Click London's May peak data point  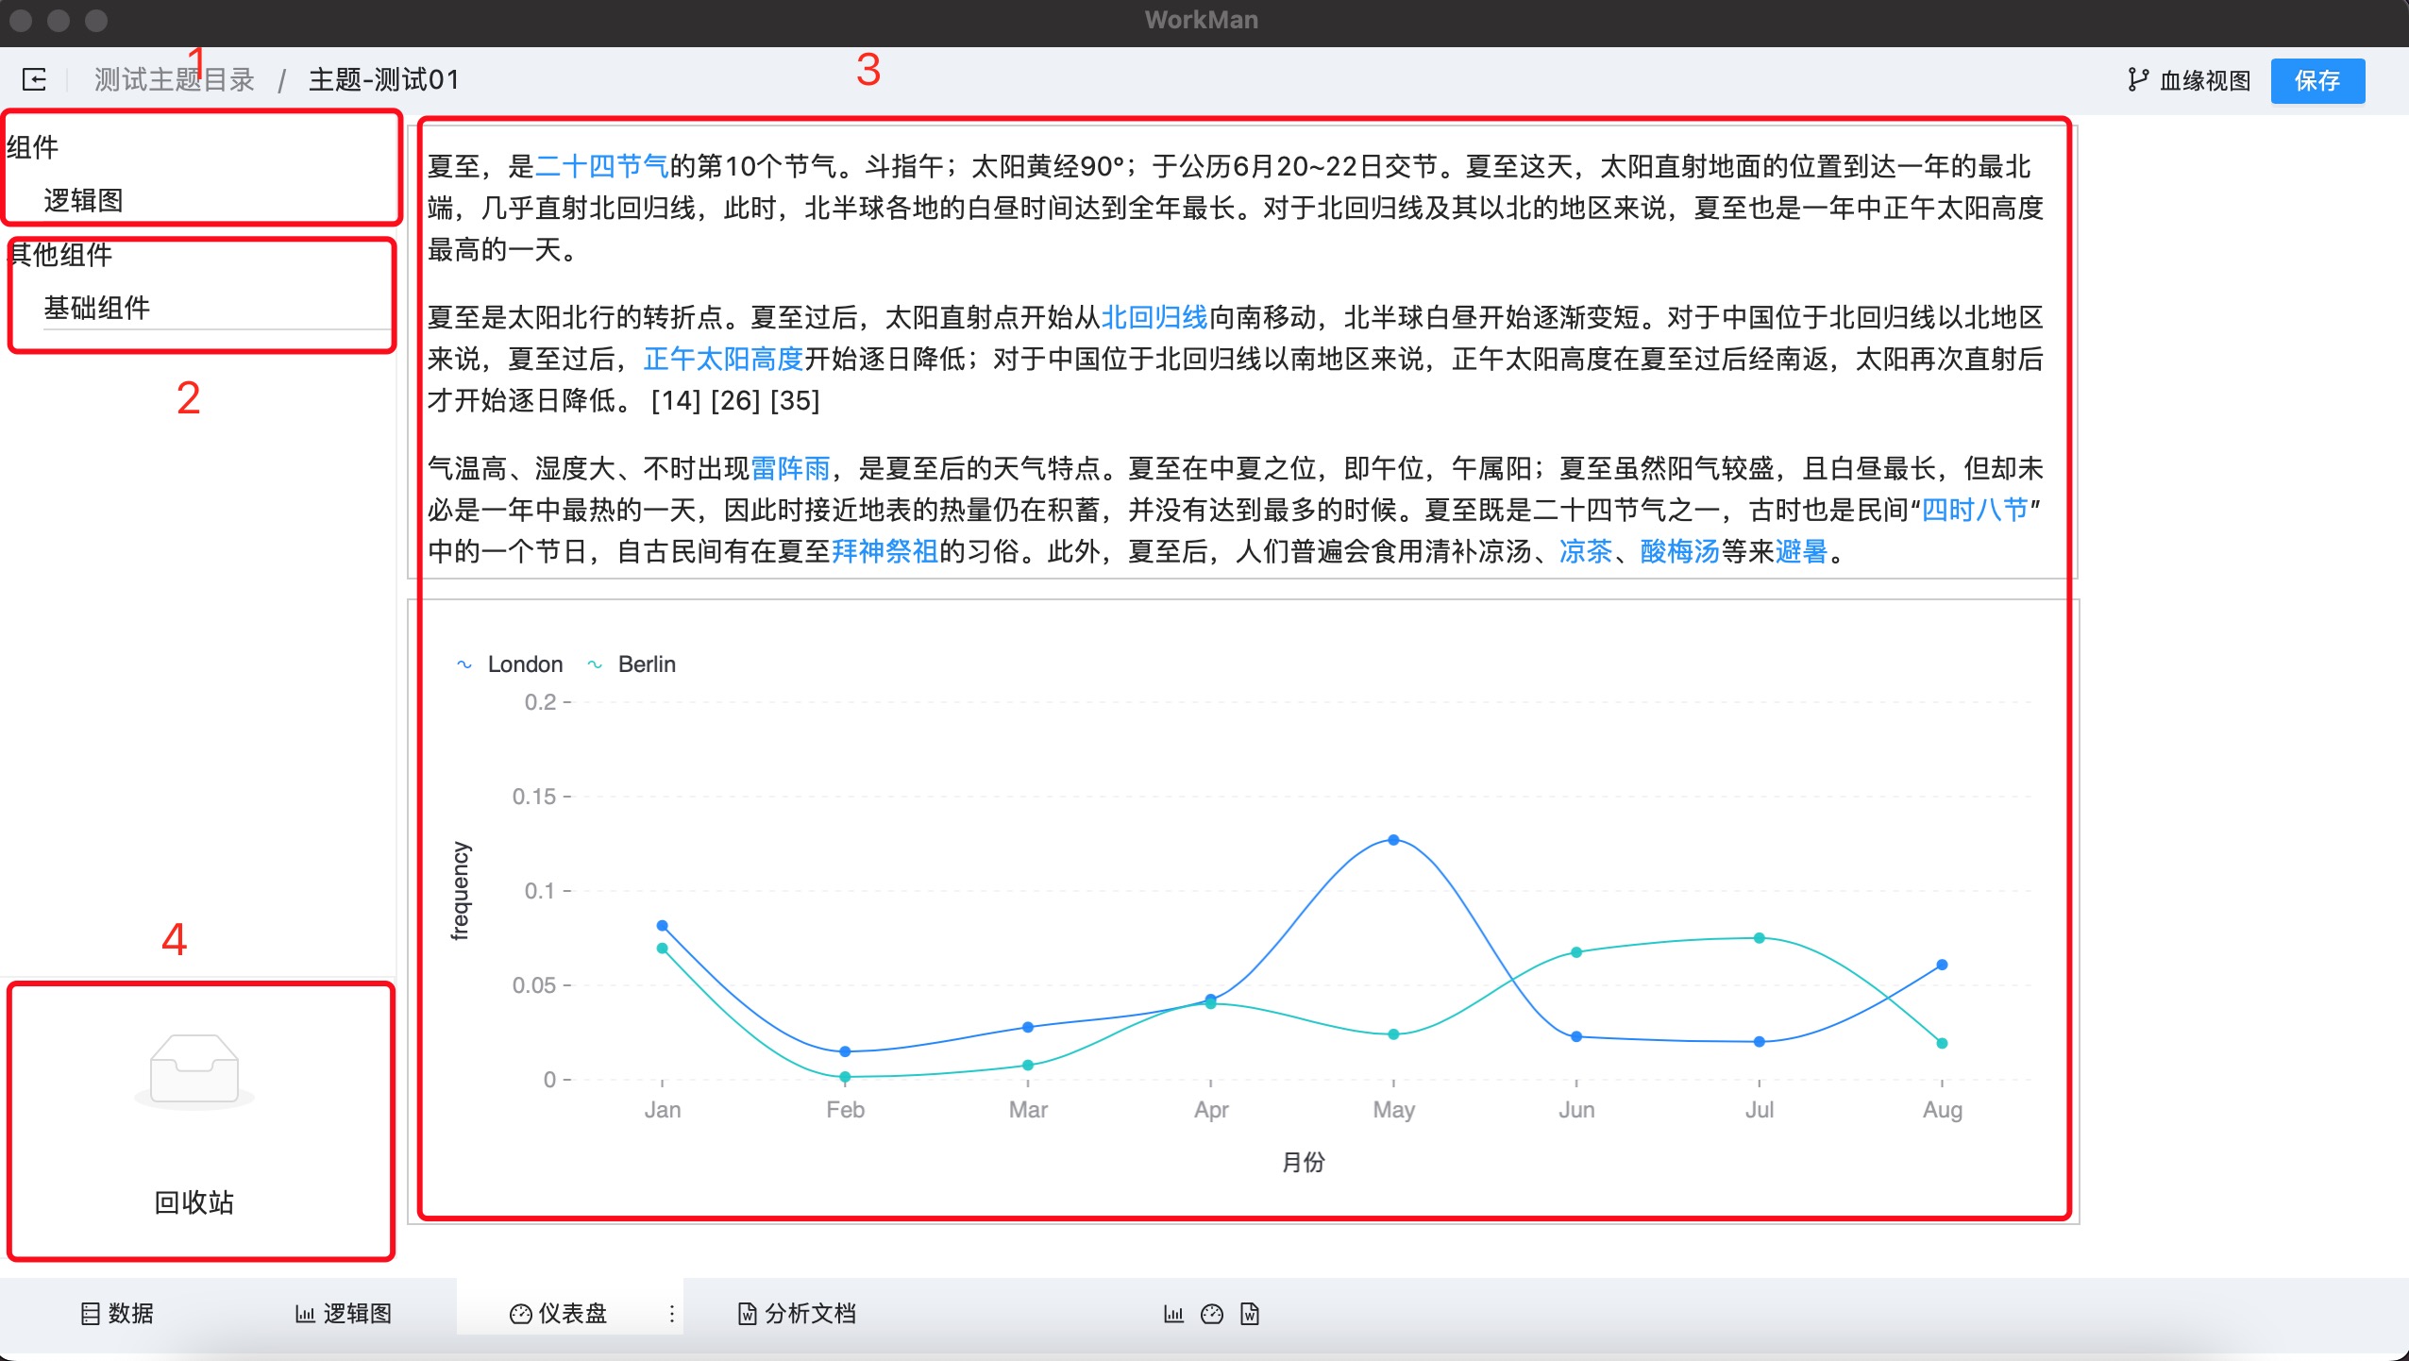pyautogui.click(x=1394, y=840)
